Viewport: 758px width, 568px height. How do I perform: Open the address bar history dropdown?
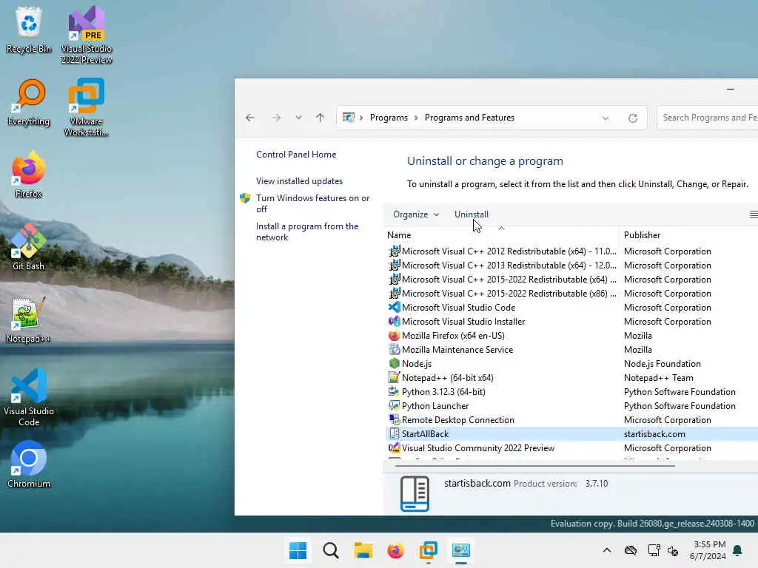point(606,118)
